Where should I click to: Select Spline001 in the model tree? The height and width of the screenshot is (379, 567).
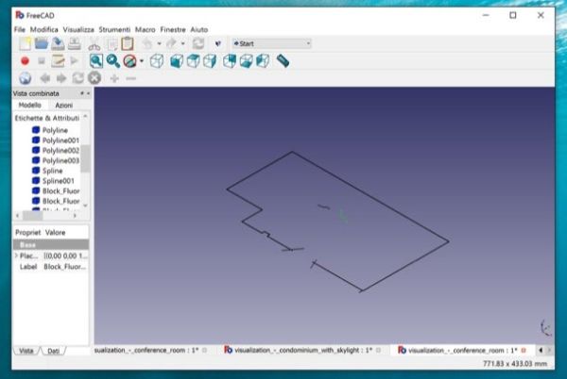pyautogui.click(x=58, y=180)
